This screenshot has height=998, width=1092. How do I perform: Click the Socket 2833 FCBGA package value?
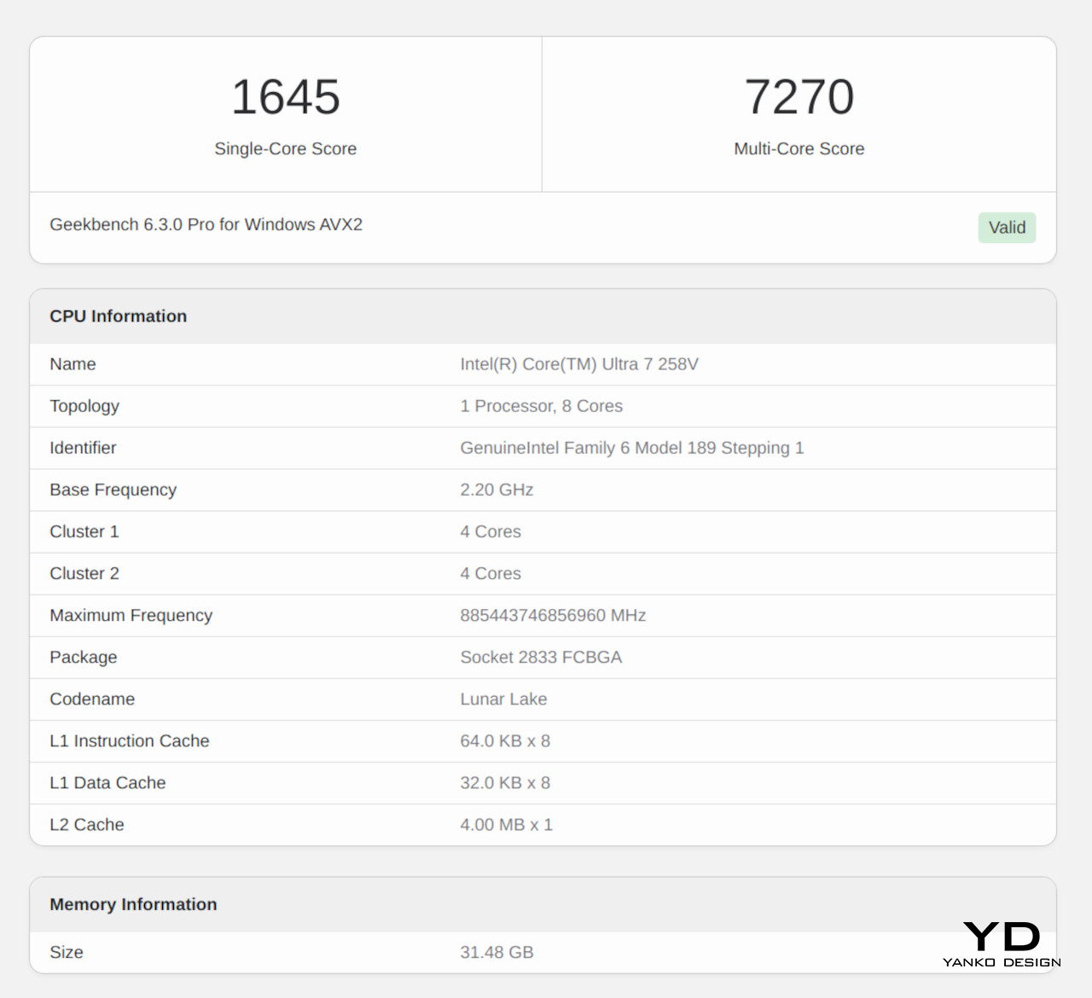(540, 657)
